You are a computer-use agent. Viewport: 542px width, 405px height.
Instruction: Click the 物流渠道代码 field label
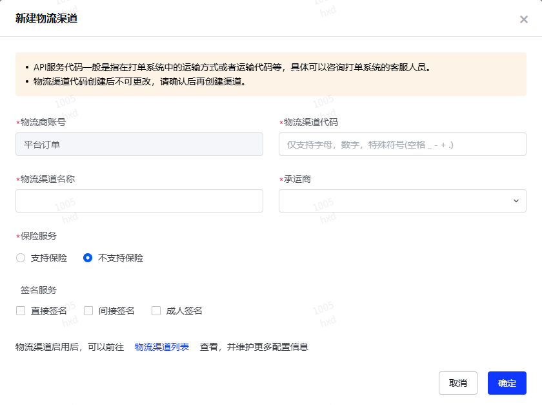(310, 122)
